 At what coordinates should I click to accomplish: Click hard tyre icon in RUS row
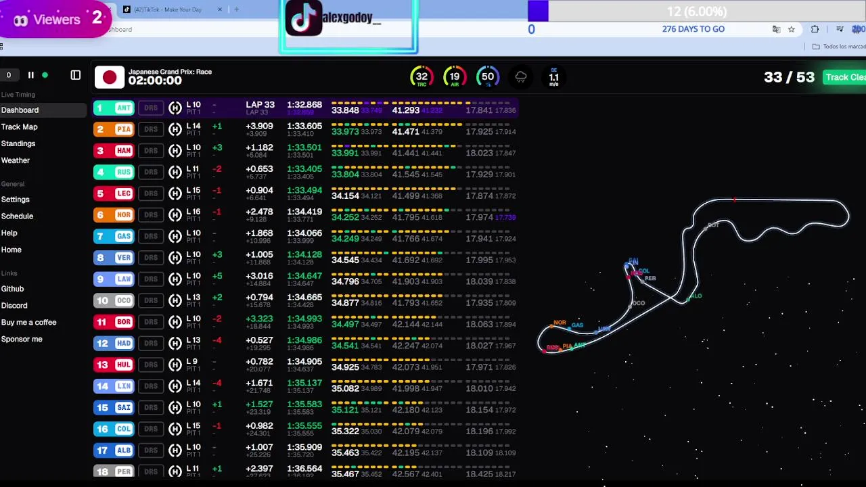pos(175,172)
